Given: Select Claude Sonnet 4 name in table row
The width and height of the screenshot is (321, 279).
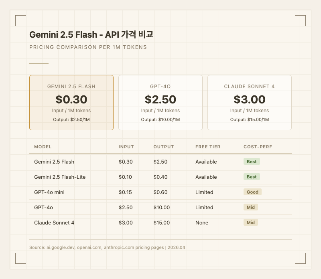Looking at the screenshot, I should tap(54, 222).
